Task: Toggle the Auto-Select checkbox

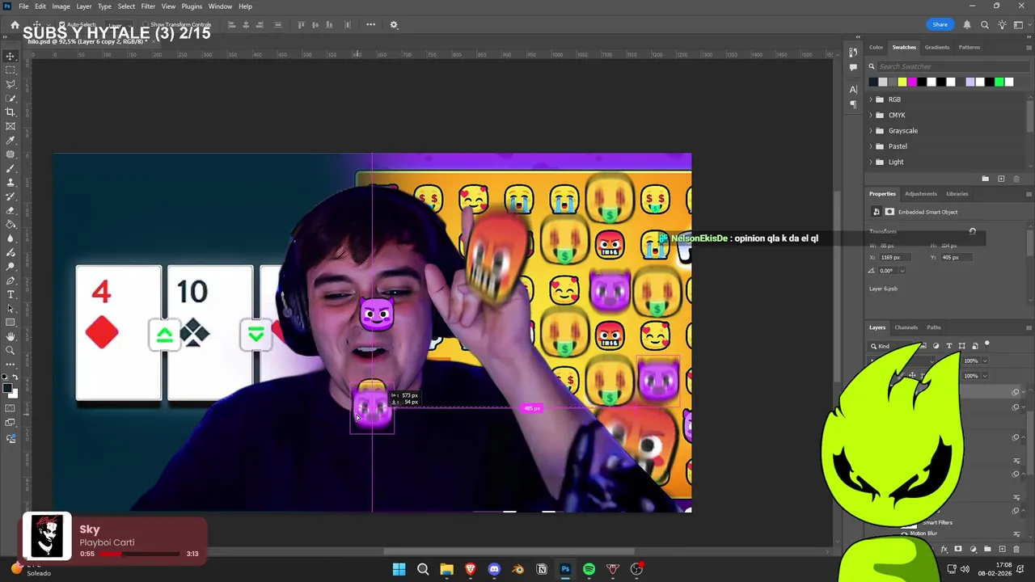Action: coord(61,25)
